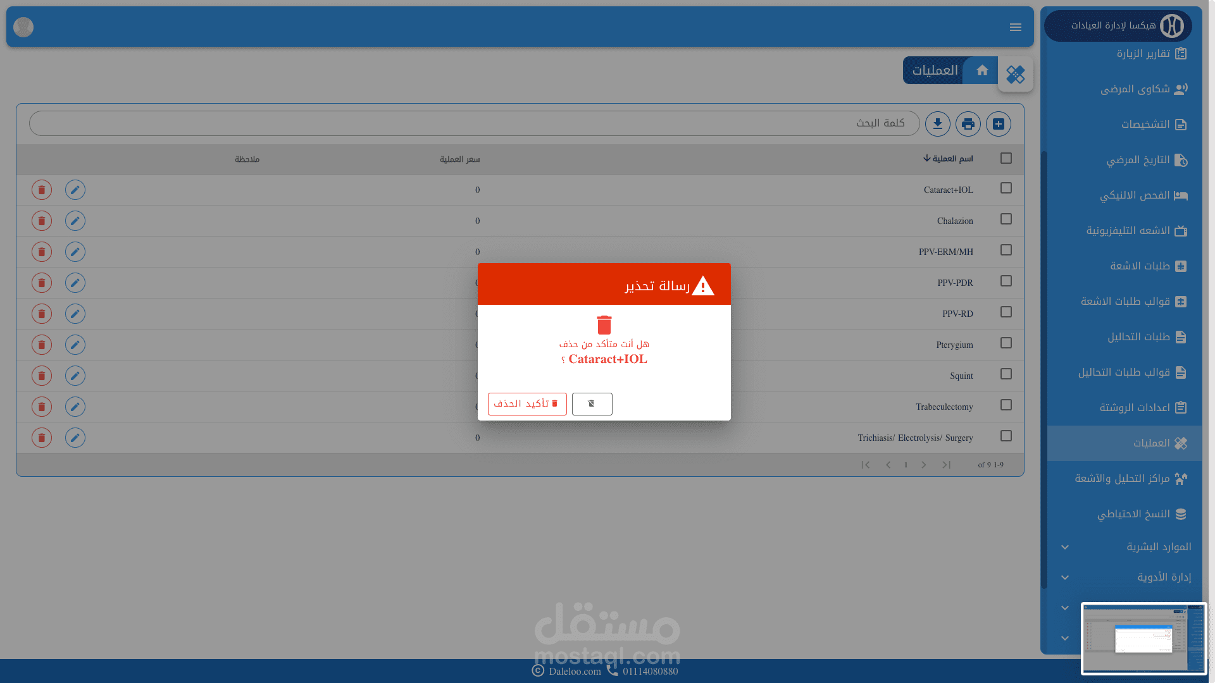Click user avatar in top bar

click(x=23, y=27)
